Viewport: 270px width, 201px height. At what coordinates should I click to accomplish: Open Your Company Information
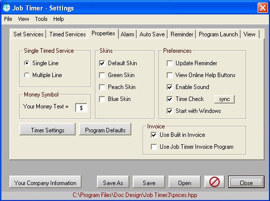(45, 182)
